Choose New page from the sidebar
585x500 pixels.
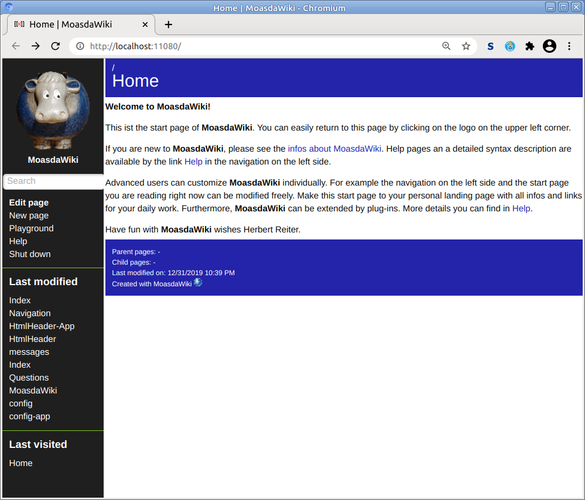(29, 215)
